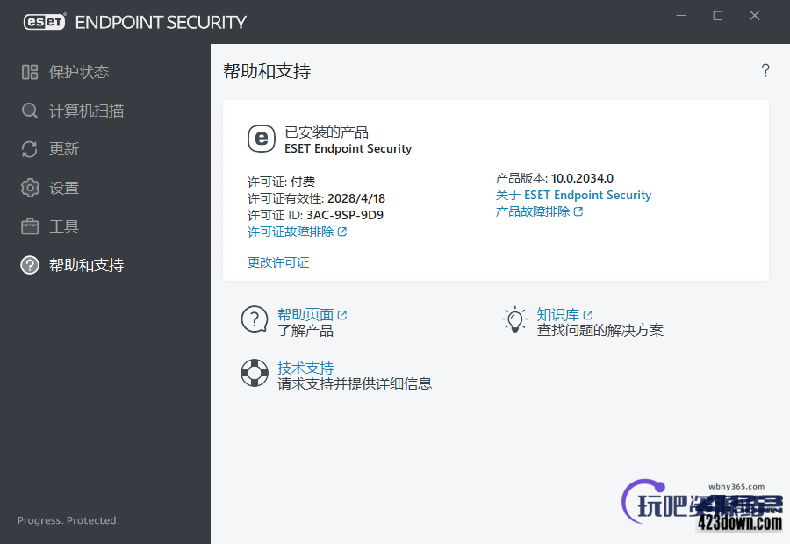Screen dimensions: 790x544
Task: Click the settings gear icon in sidebar
Action: [30, 188]
